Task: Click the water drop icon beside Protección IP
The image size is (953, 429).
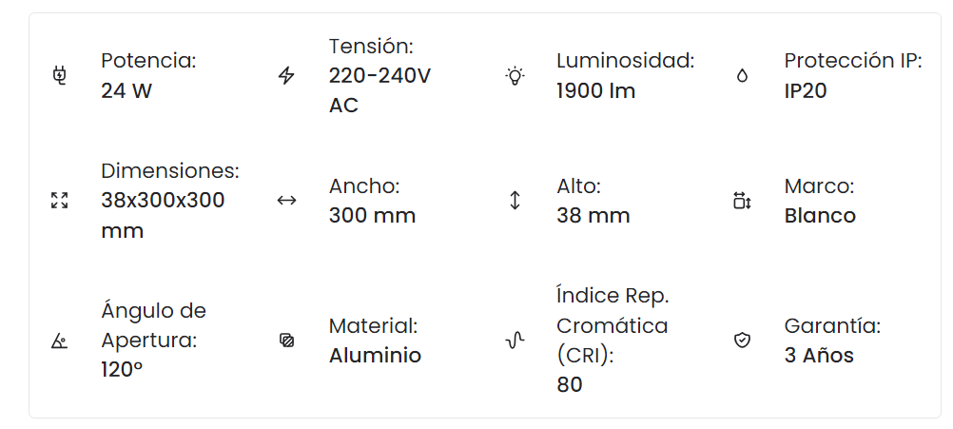Action: click(742, 76)
